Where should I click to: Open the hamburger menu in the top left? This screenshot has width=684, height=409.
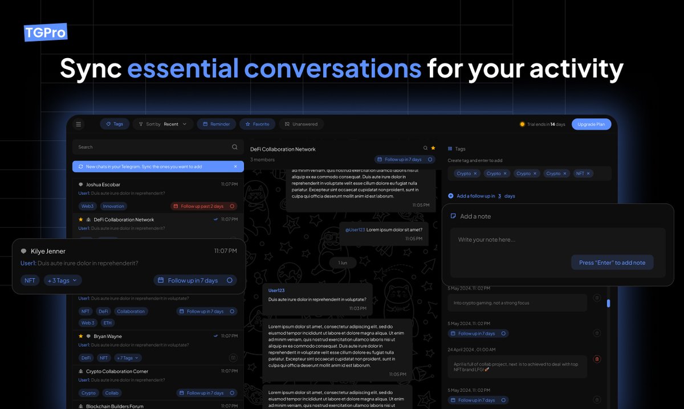tap(79, 124)
